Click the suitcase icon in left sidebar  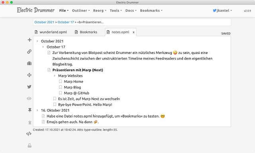[x=29, y=63]
